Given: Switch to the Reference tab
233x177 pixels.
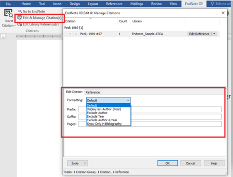Looking at the screenshot, I should [93, 92].
